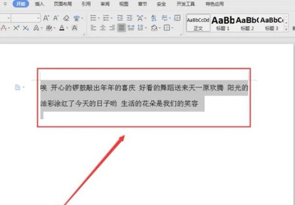The image size is (295, 205).
Task: Click the line spacing icon
Action: [x=141, y=28]
